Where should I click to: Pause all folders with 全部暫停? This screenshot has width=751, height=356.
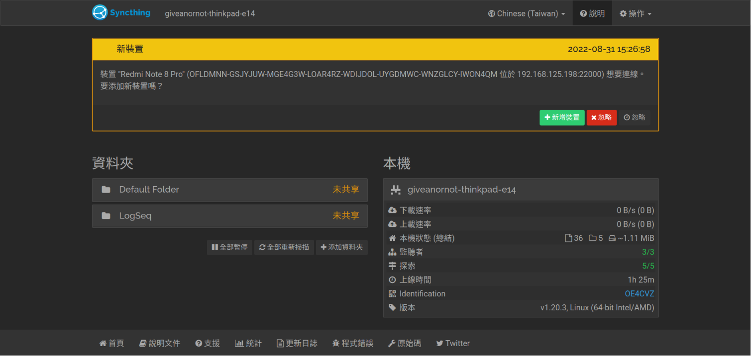click(x=229, y=247)
